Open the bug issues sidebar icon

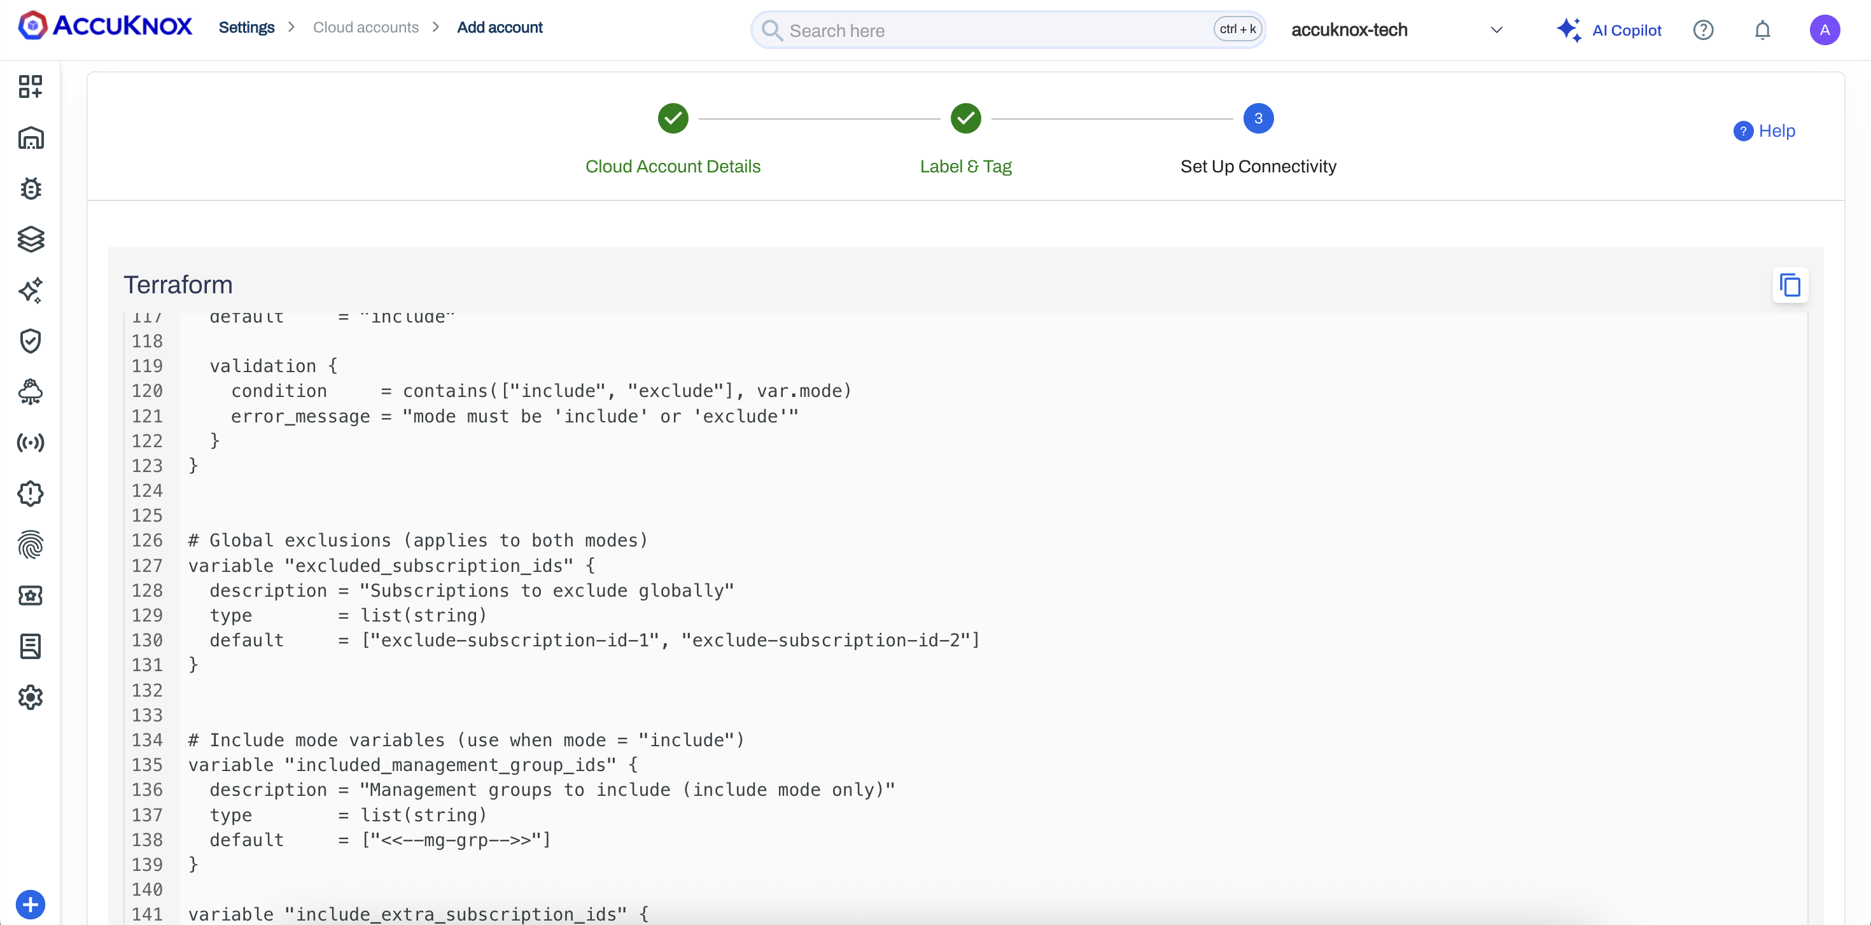(31, 189)
